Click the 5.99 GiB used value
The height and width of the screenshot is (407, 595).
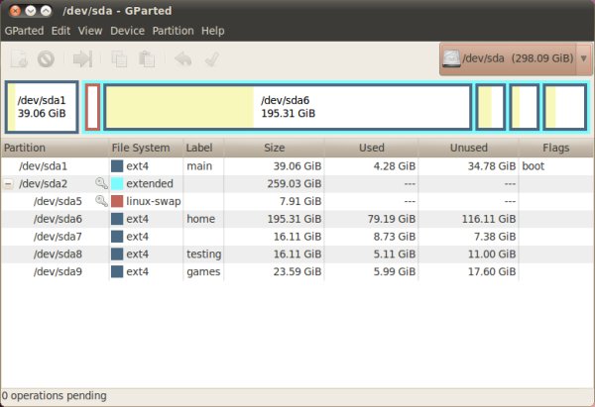395,271
